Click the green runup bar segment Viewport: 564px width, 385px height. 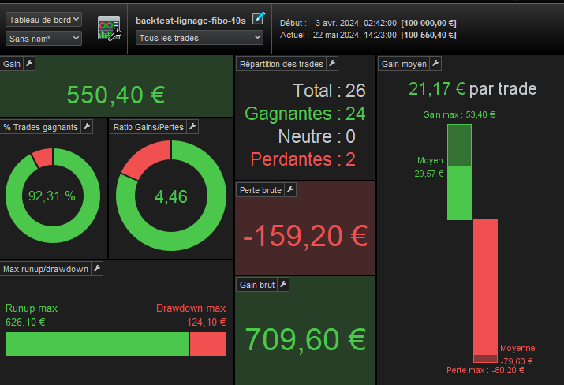tap(97, 344)
